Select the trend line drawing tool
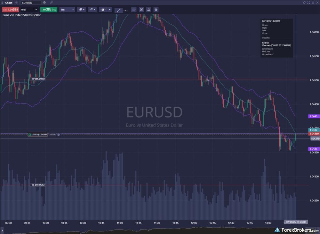The width and height of the screenshot is (320, 234). click(119, 10)
